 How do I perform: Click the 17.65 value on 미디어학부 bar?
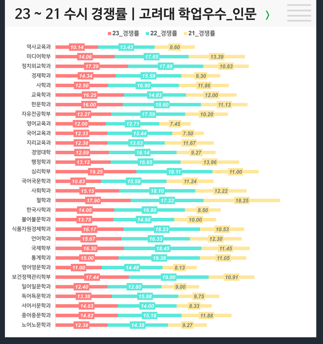pos(152,57)
